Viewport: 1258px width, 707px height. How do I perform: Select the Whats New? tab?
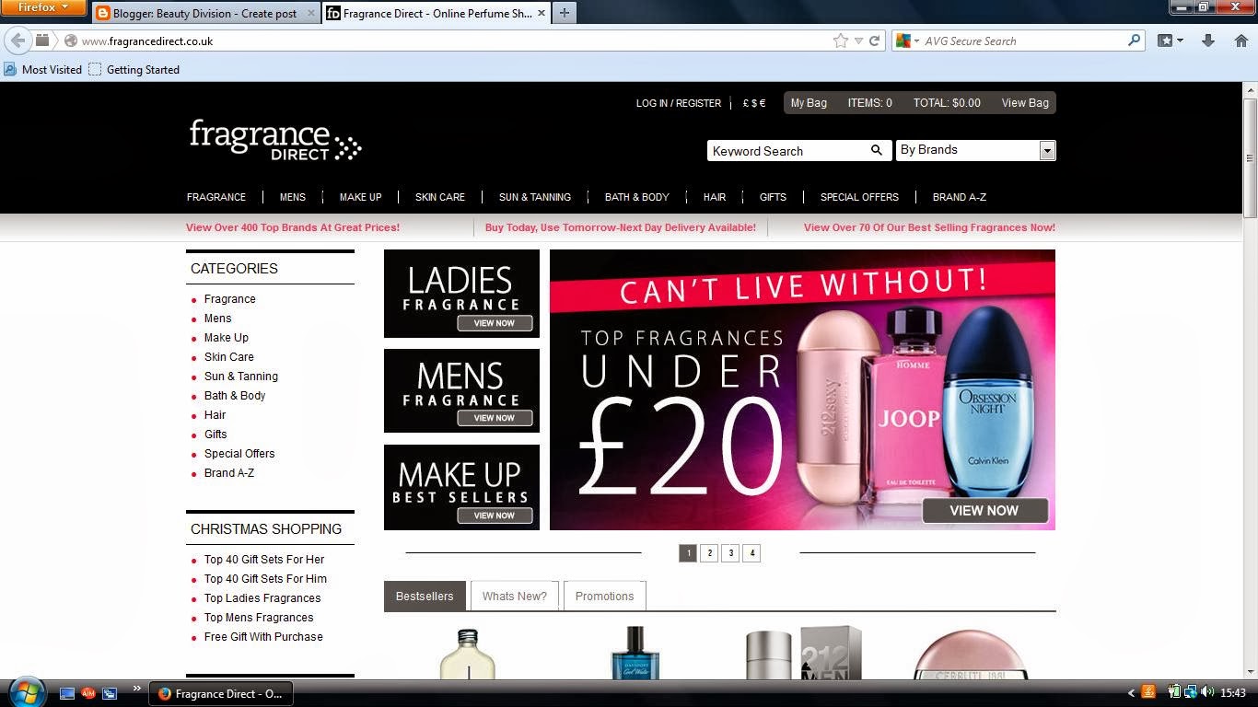coord(514,596)
